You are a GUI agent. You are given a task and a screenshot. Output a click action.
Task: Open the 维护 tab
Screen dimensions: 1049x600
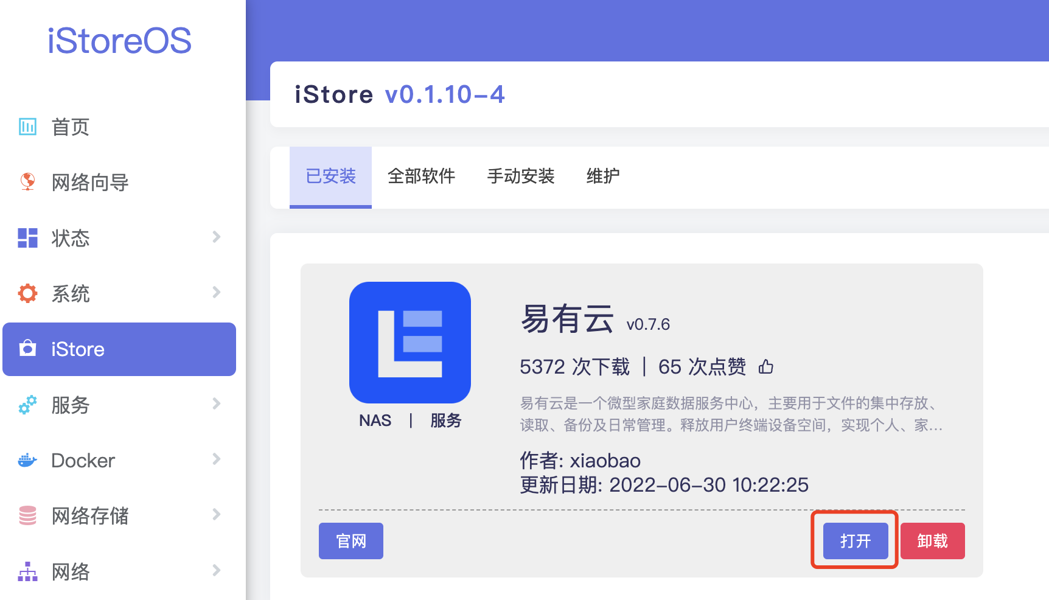tap(602, 176)
